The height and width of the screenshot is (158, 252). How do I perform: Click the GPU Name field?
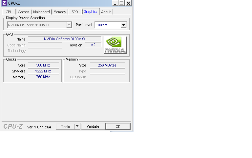(x=64, y=39)
